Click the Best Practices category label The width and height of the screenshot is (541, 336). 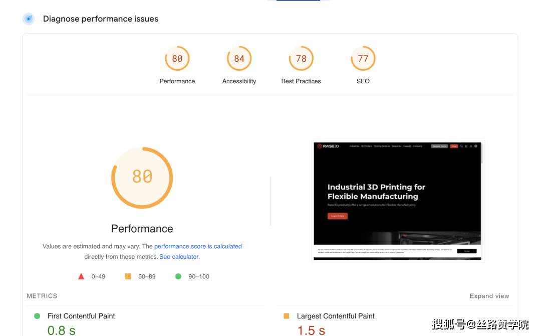(x=301, y=81)
